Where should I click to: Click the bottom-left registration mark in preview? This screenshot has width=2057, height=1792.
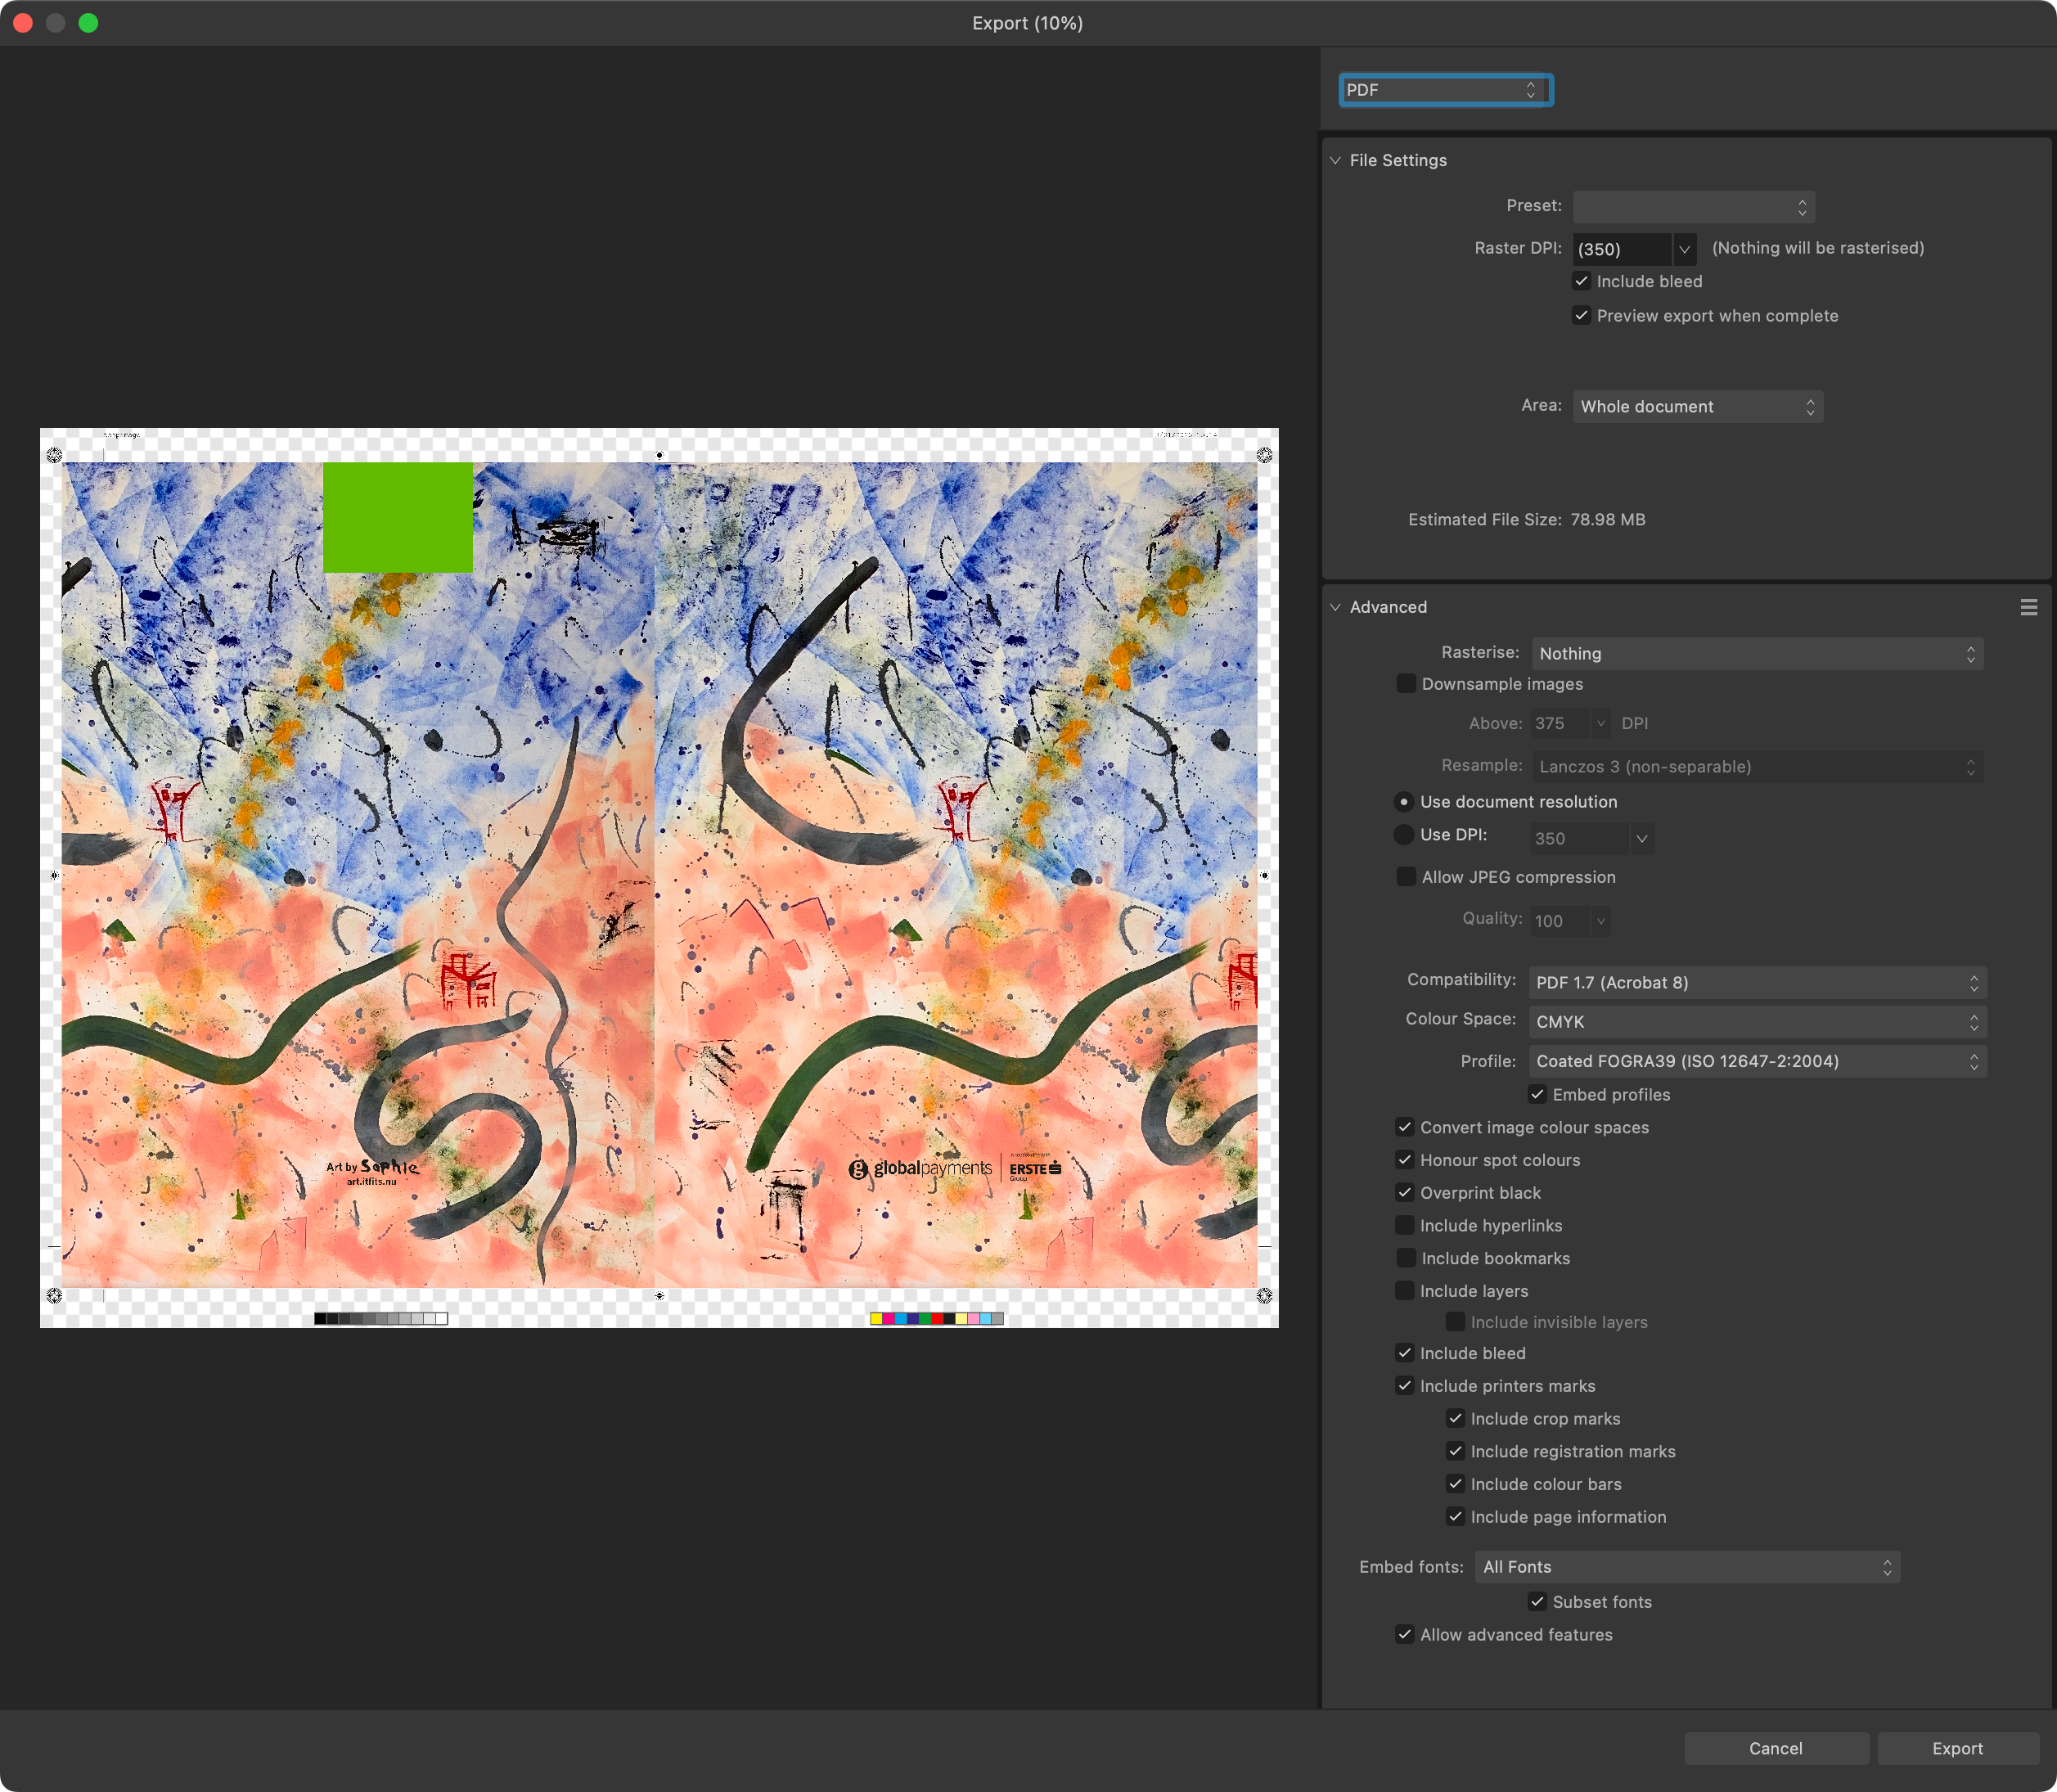(x=55, y=1295)
